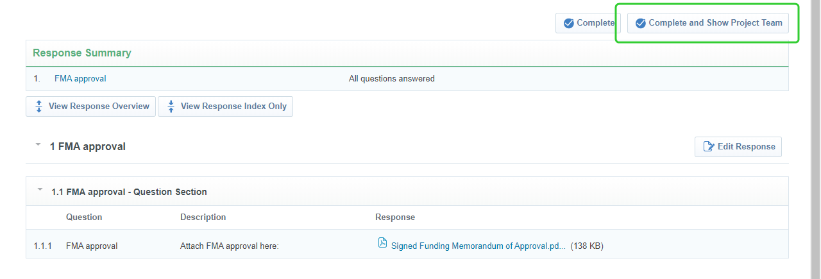Select the 1.1.1 FMA approval question cell
This screenshot has width=821, height=279.
tap(92, 246)
